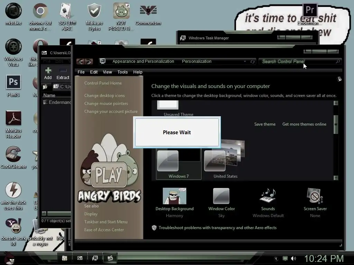The height and width of the screenshot is (265, 354).
Task: Click the up-folder icon in 7-Zip
Action: click(x=45, y=87)
